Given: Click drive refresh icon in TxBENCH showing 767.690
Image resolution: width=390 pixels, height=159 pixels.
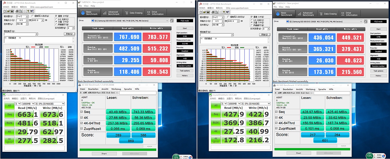Looking at the screenshot, I should [x=172, y=21].
